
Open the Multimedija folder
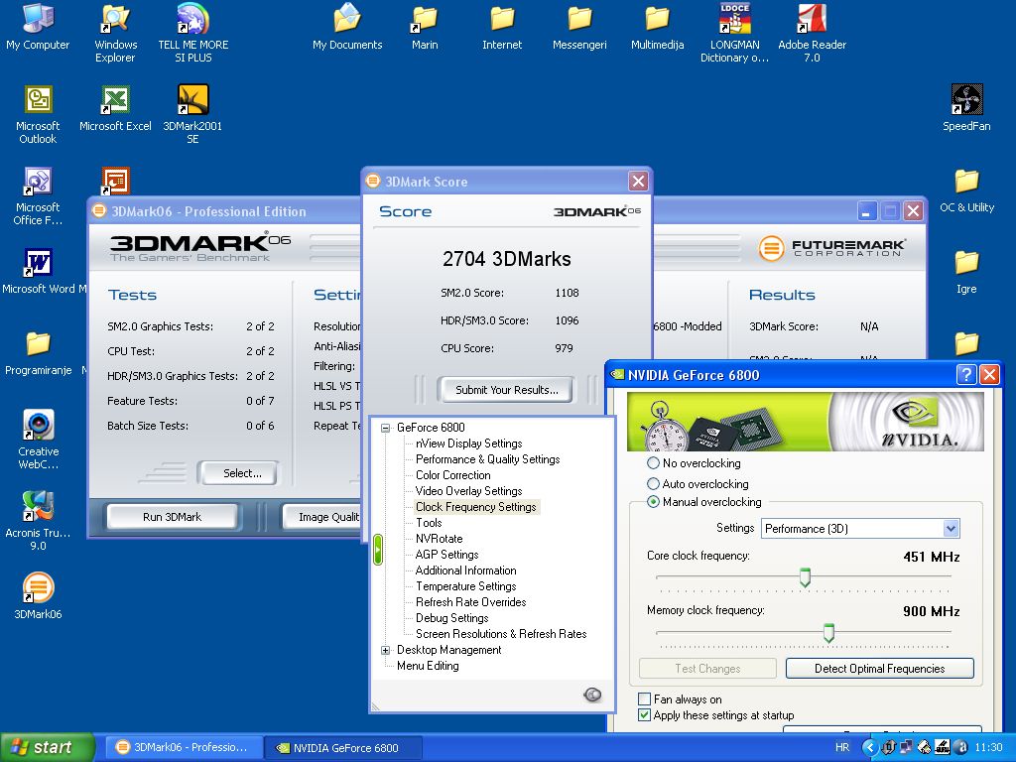(658, 27)
